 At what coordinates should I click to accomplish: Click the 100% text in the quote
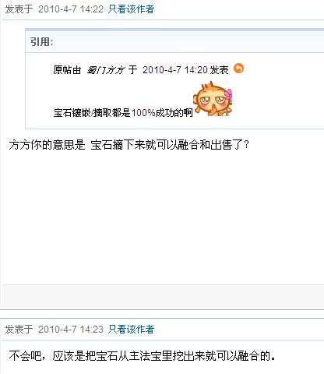tap(143, 113)
